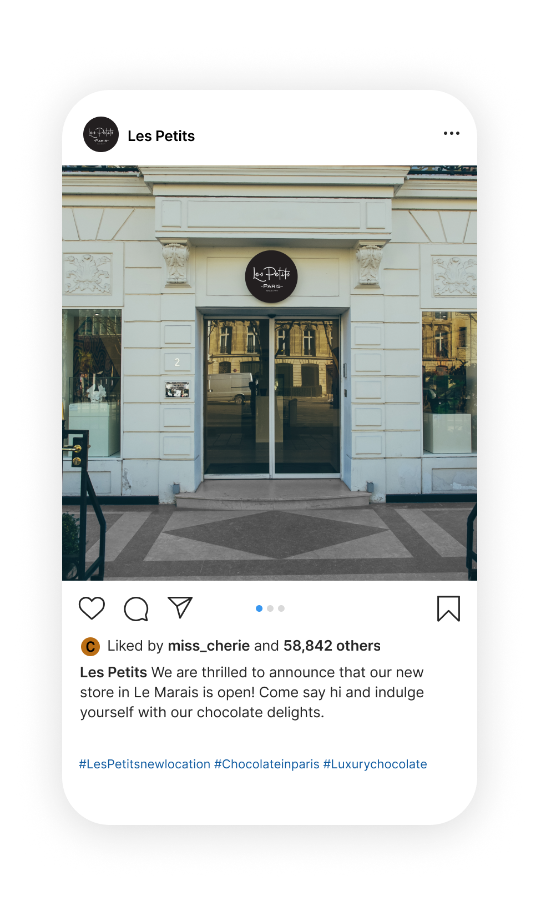
Task: Tap the caption text about Le Marais store
Action: click(252, 692)
